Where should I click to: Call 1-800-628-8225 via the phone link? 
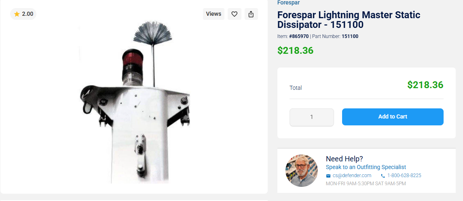tap(404, 176)
